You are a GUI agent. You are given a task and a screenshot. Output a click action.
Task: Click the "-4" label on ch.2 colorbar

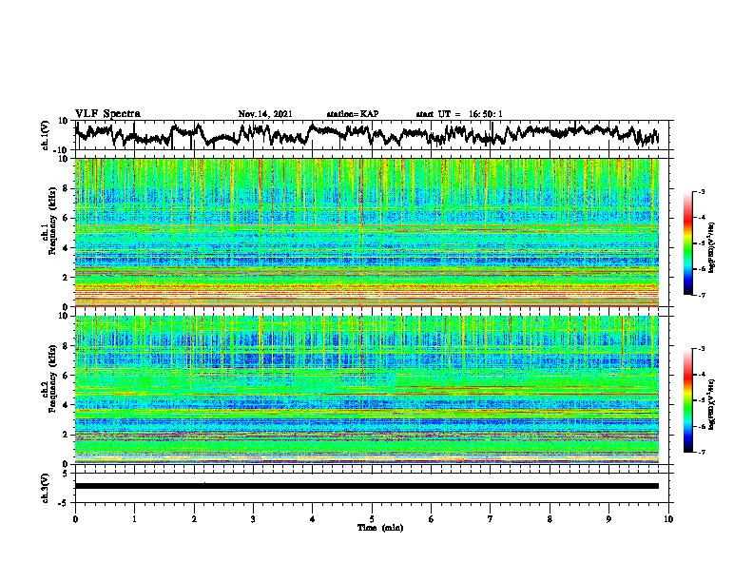tap(701, 375)
